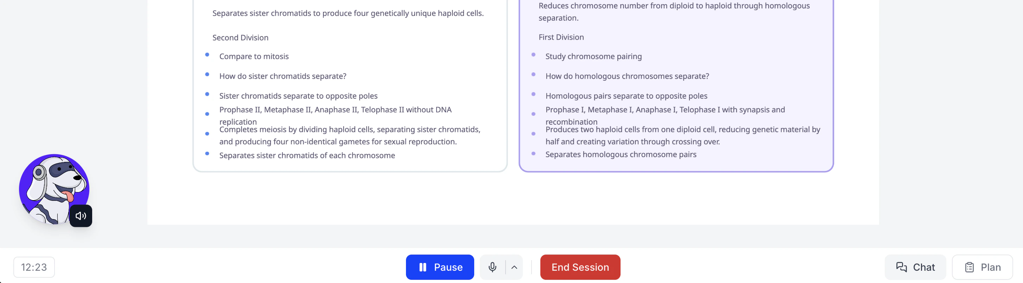The height and width of the screenshot is (283, 1023).
Task: Click the First Division heading
Action: click(x=561, y=37)
